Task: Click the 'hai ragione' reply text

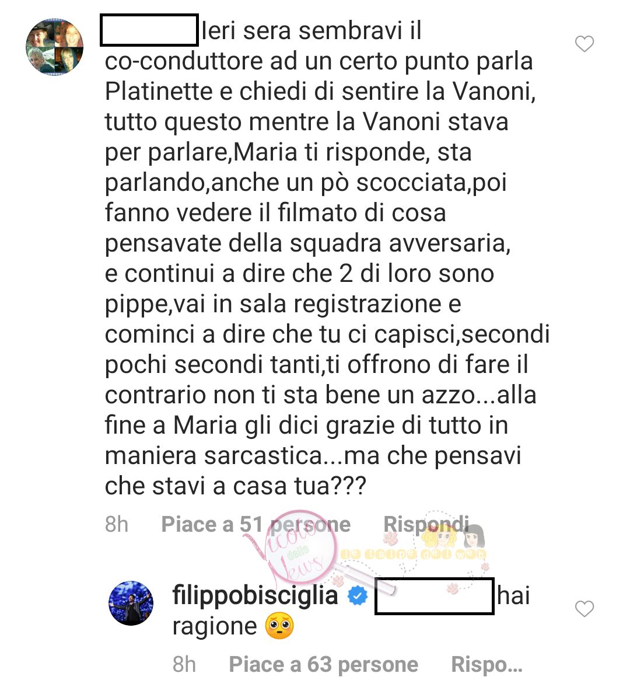Action: click(351, 611)
